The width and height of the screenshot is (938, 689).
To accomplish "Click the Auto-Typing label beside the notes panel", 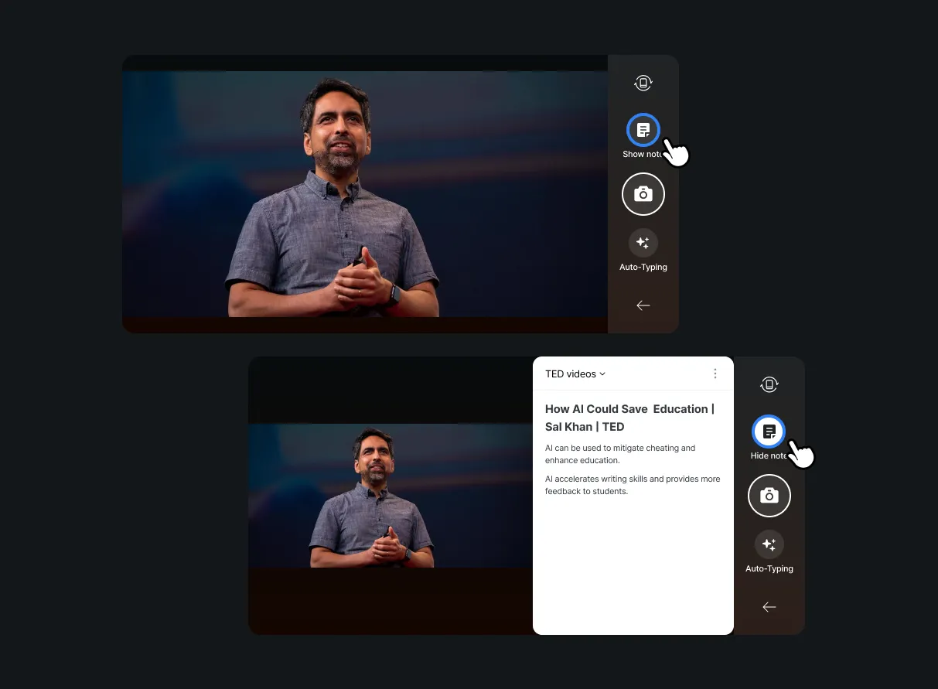I will pyautogui.click(x=769, y=569).
